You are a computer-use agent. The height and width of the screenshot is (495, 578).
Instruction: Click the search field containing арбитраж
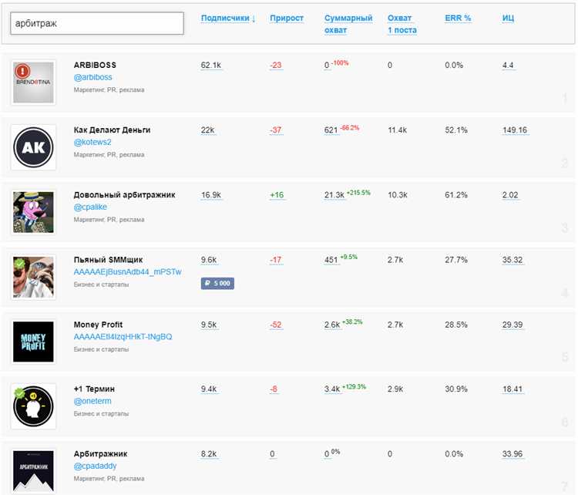click(97, 24)
